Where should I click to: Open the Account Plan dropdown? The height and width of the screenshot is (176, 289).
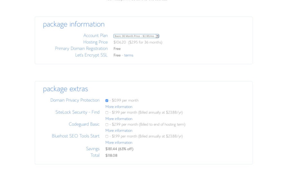tap(136, 36)
